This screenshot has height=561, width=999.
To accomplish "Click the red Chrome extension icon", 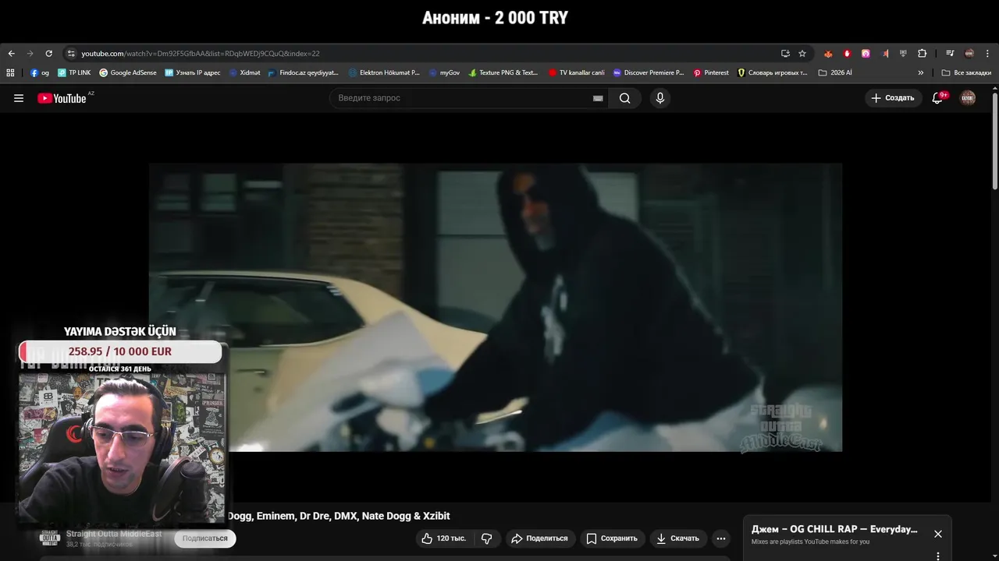I will pos(847,54).
